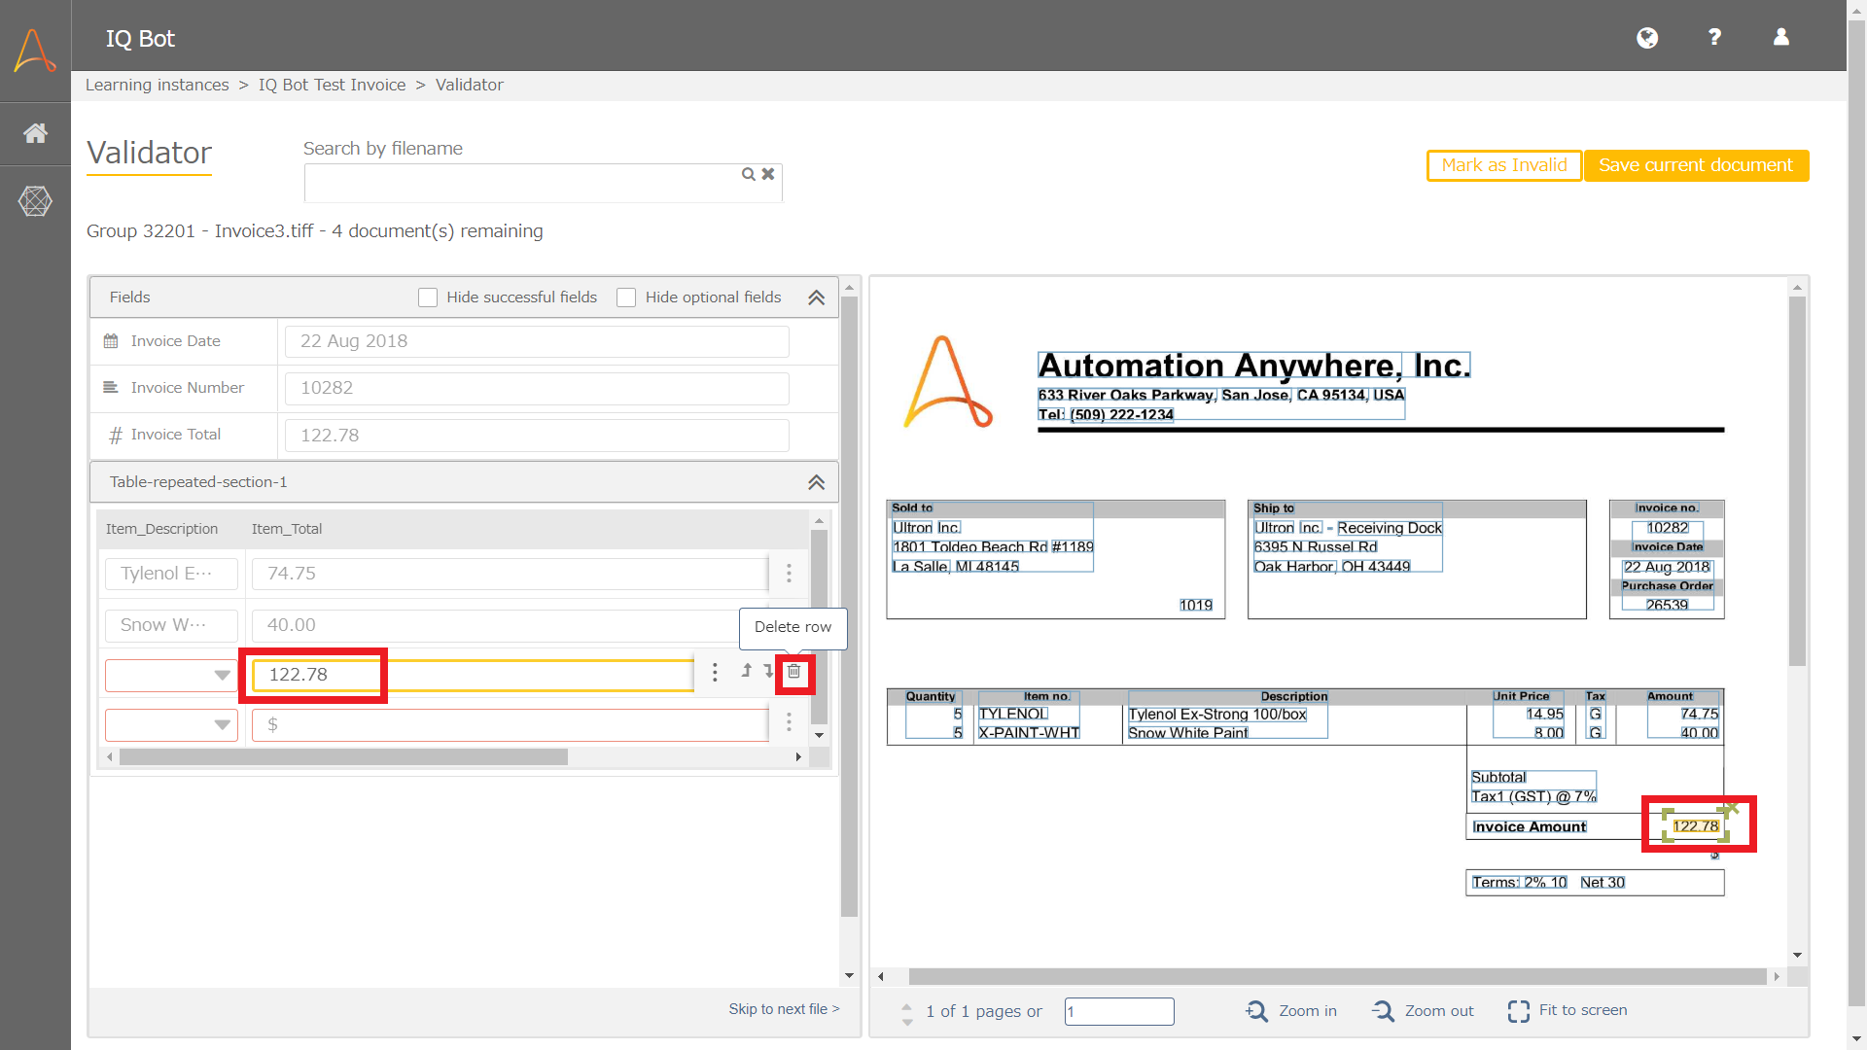Click the fields panel vertical scrollbar
The height and width of the screenshot is (1050, 1867).
coord(849,607)
